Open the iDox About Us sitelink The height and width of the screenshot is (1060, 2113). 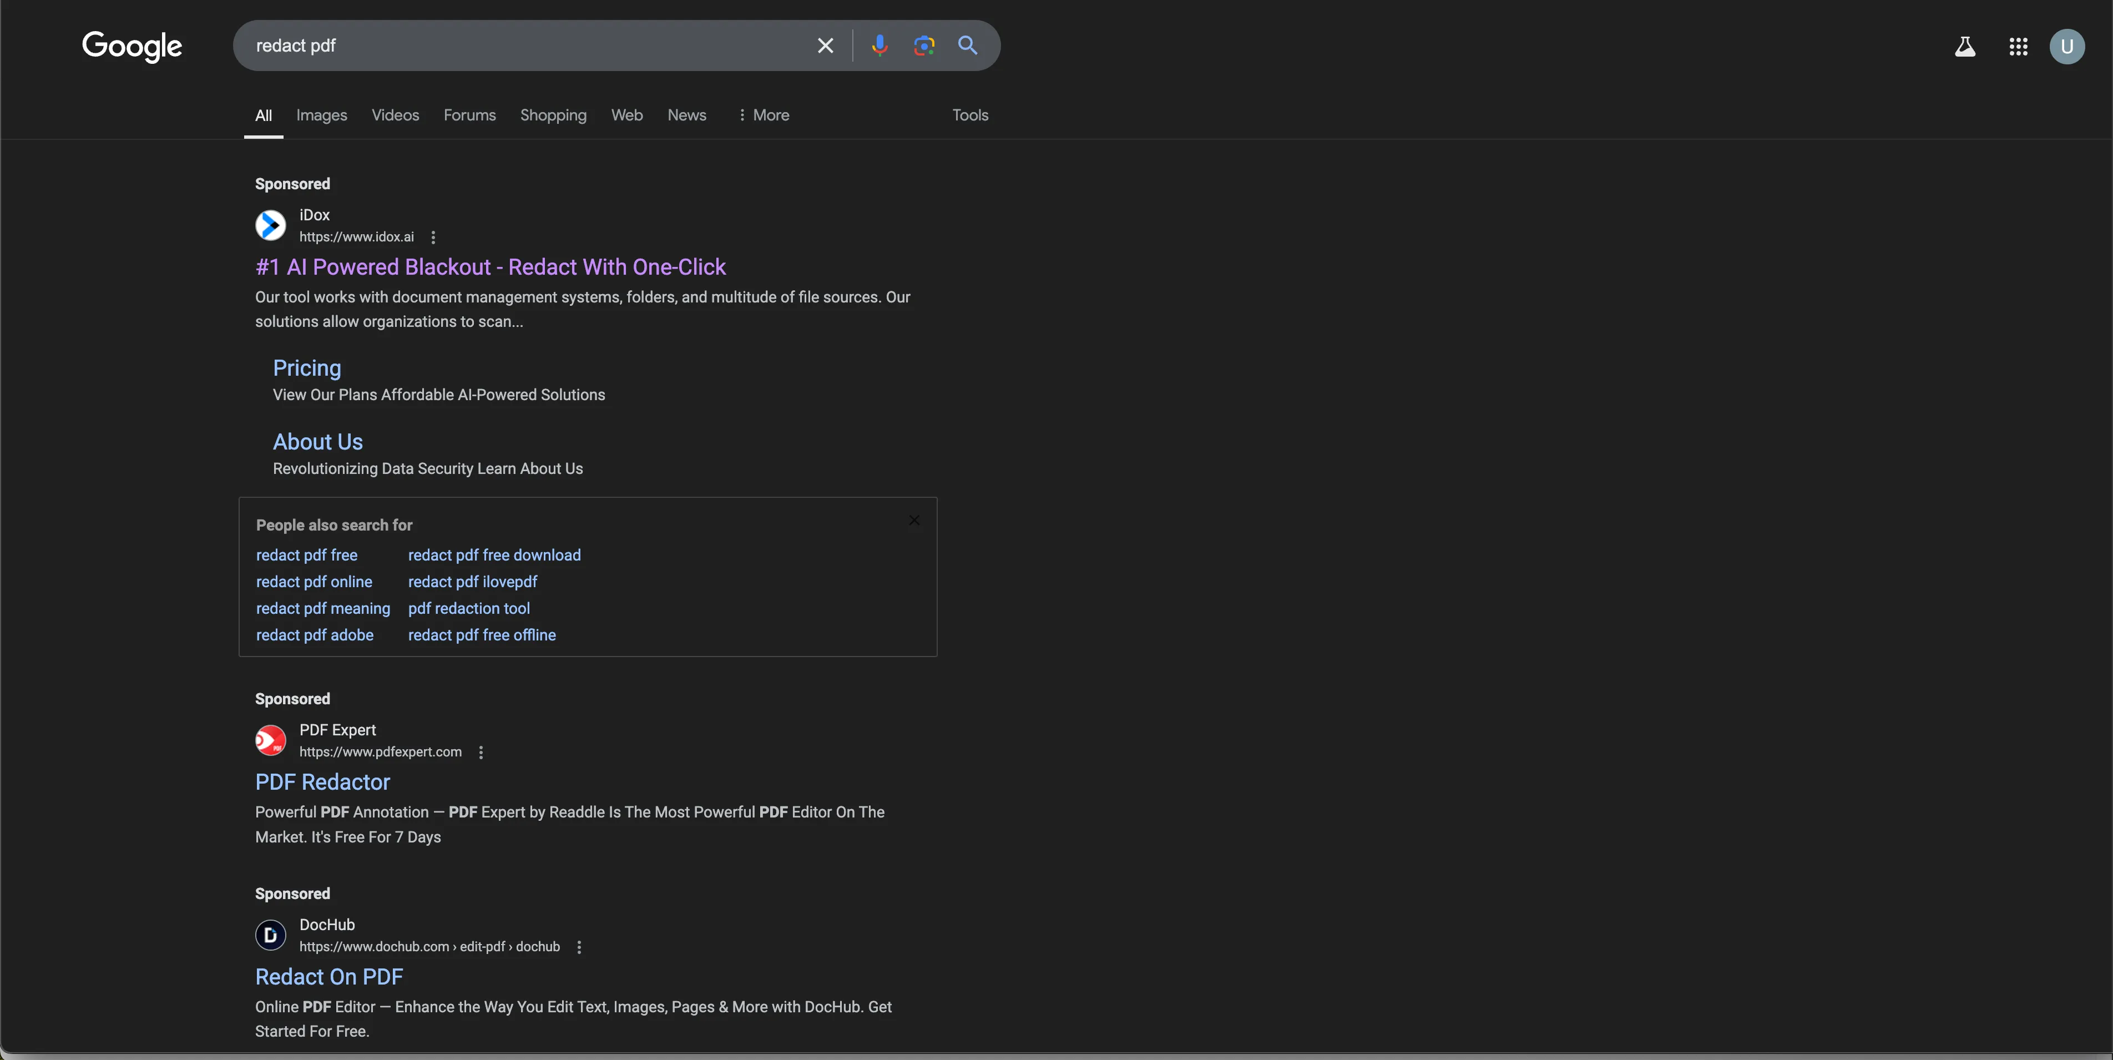(317, 442)
